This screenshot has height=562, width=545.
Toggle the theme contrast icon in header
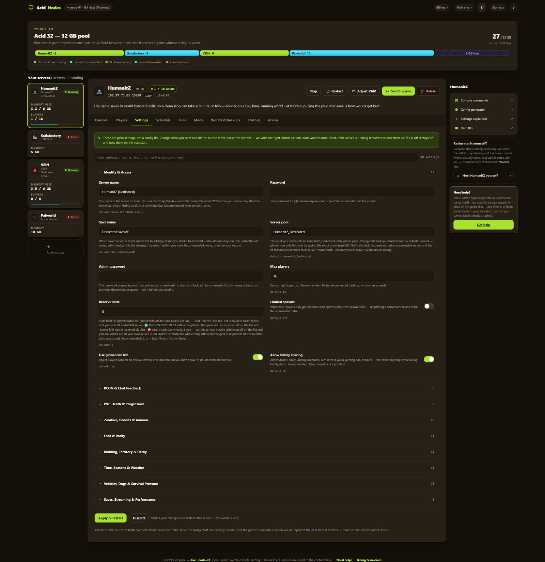(482, 7)
